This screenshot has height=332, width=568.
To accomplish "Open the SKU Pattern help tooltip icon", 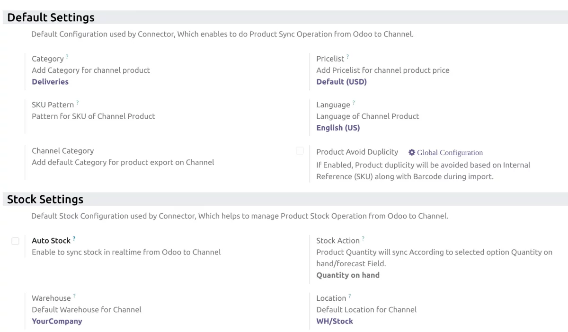I will (x=78, y=102).
